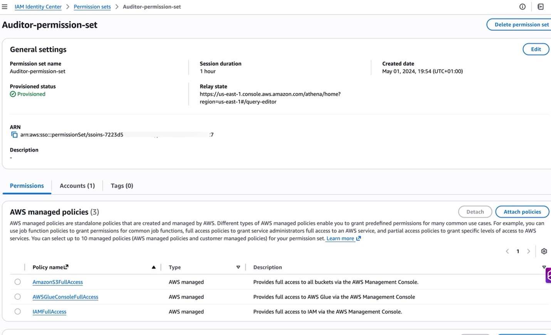Open the hamburger navigation menu
This screenshot has width=551, height=335.
coord(5,7)
